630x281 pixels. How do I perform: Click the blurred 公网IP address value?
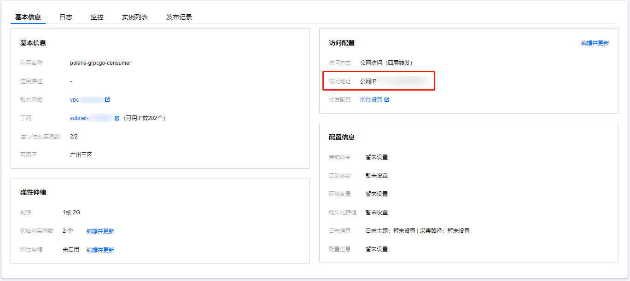[401, 81]
